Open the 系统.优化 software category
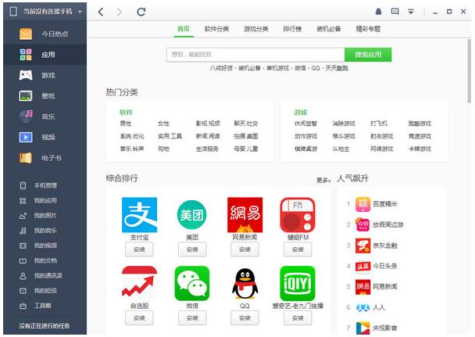 coord(132,136)
